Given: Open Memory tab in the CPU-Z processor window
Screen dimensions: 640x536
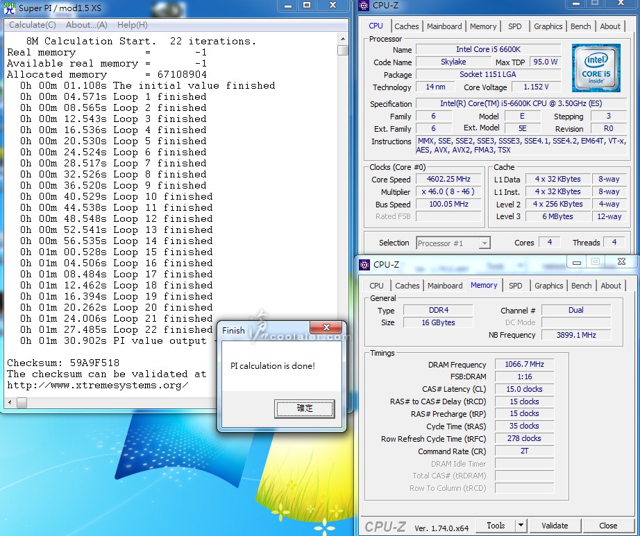Looking at the screenshot, I should point(483,26).
